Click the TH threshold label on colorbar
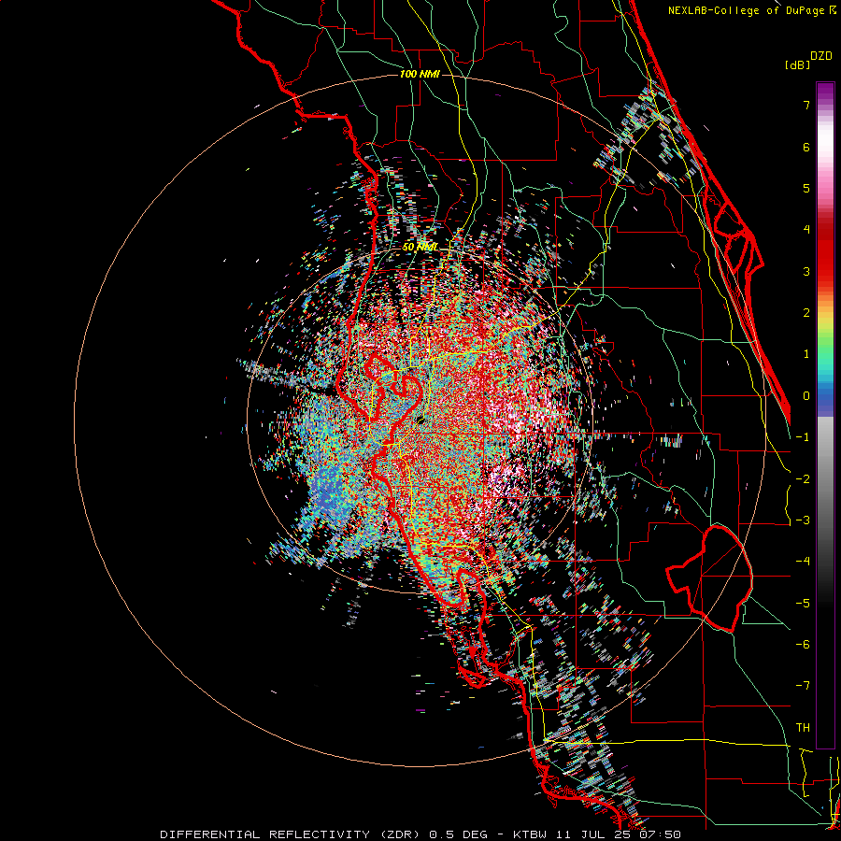841x841 pixels. point(803,728)
